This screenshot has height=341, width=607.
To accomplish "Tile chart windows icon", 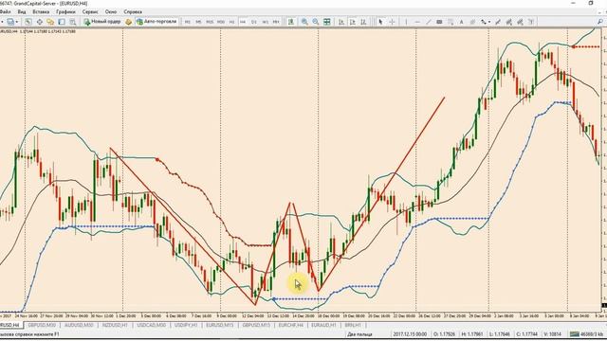I will (x=326, y=22).
